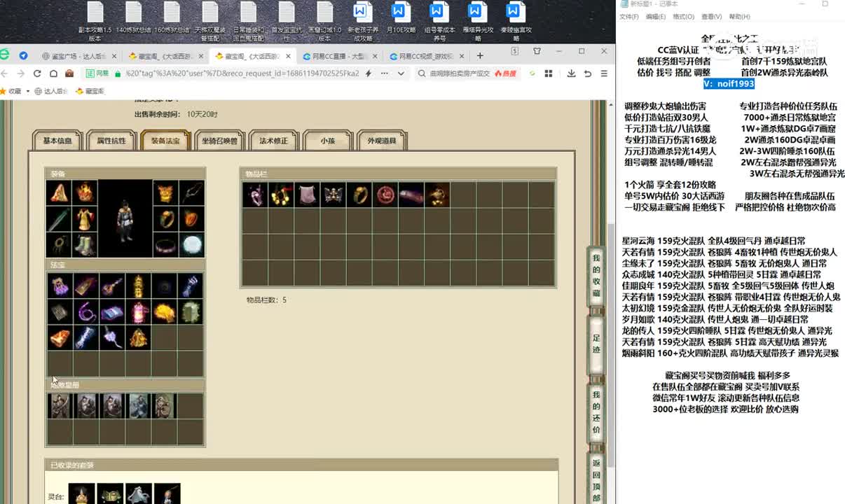The height and width of the screenshot is (504, 845).
Task: Select the white orb equipment slot
Action: click(x=191, y=245)
